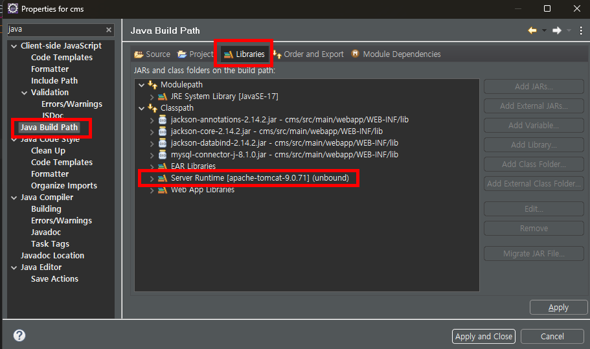Open the Building page under Java Compiler

(46, 209)
